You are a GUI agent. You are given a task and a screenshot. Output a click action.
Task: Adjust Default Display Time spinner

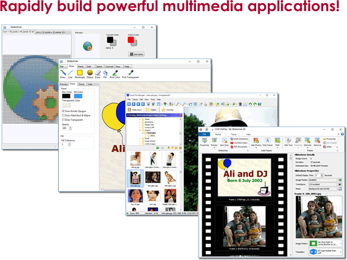[322, 175]
